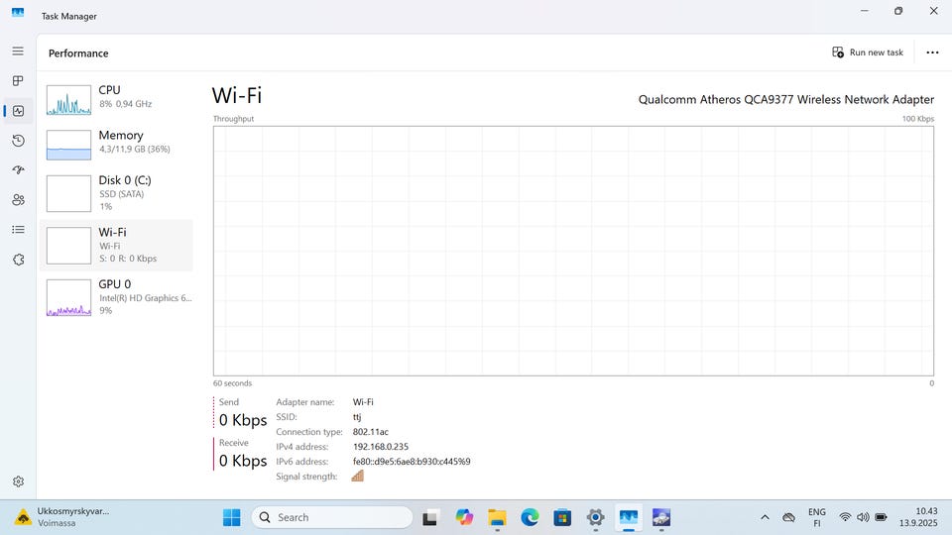
Task: Switch ENG FI input language
Action: tap(816, 517)
